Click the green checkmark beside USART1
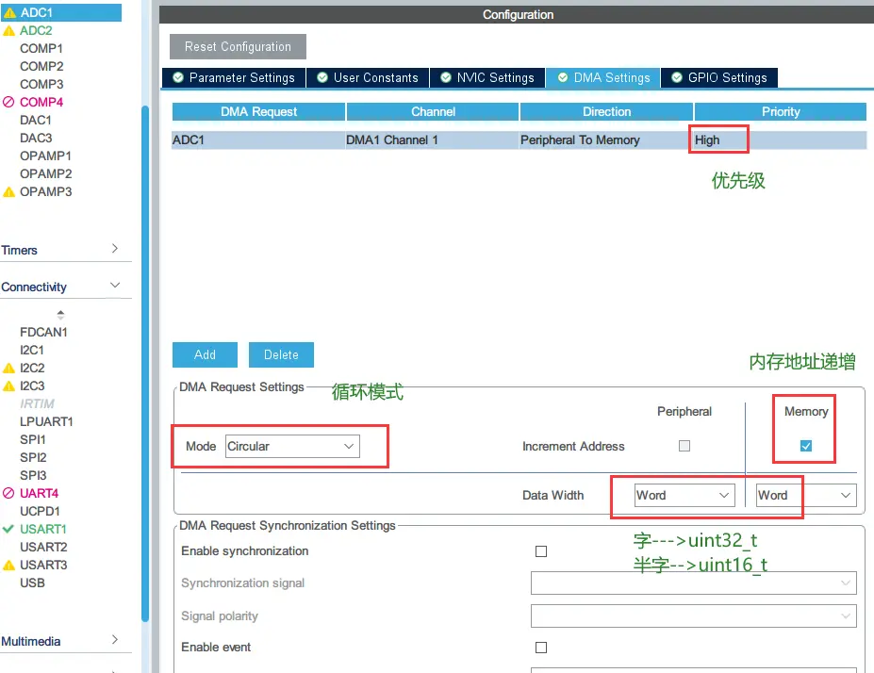The height and width of the screenshot is (673, 874). 8,529
